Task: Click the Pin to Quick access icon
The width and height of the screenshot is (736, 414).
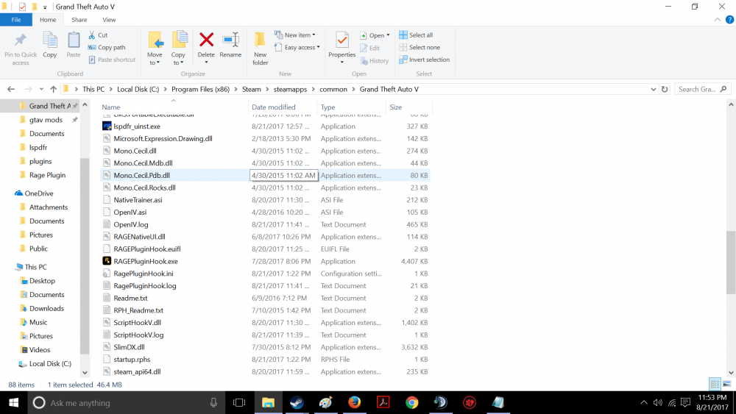Action: pyautogui.click(x=20, y=40)
